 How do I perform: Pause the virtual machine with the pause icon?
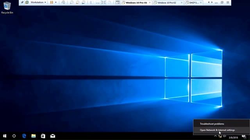coord(52,2)
